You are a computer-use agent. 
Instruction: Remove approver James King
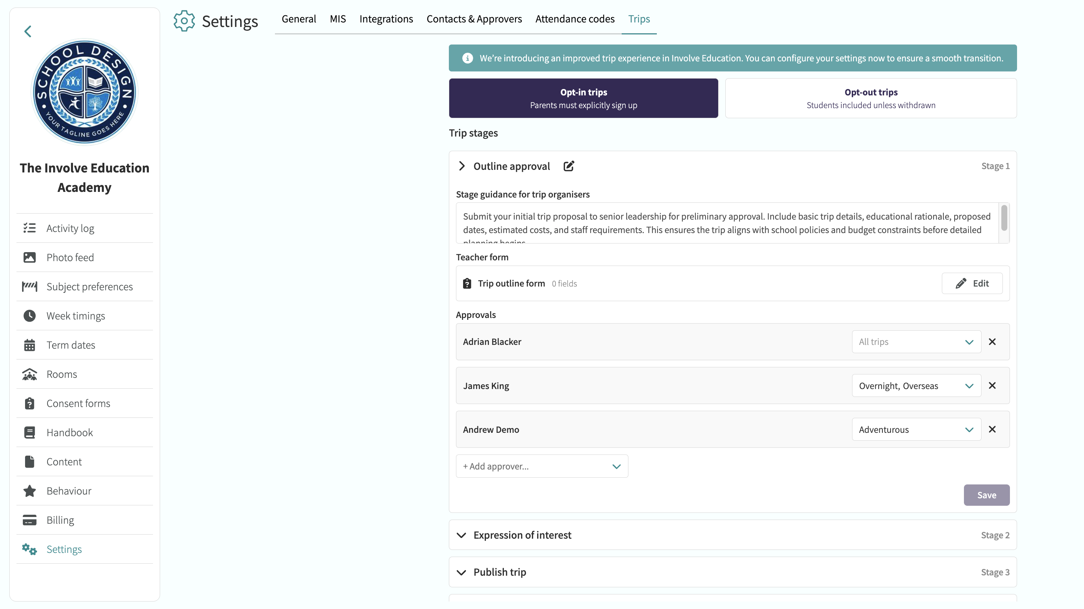coord(992,386)
